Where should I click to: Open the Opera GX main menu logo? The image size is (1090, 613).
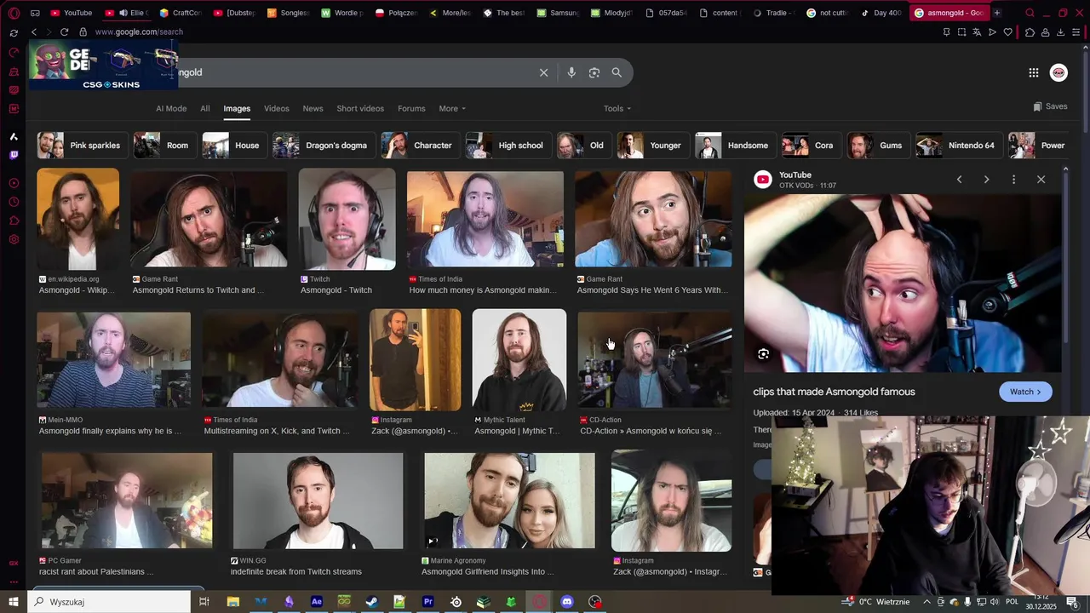[x=14, y=13]
